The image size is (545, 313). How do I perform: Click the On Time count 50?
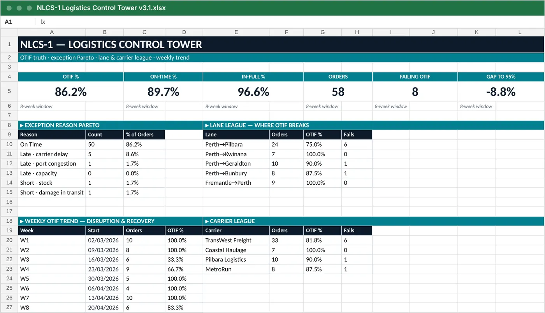tap(105, 144)
